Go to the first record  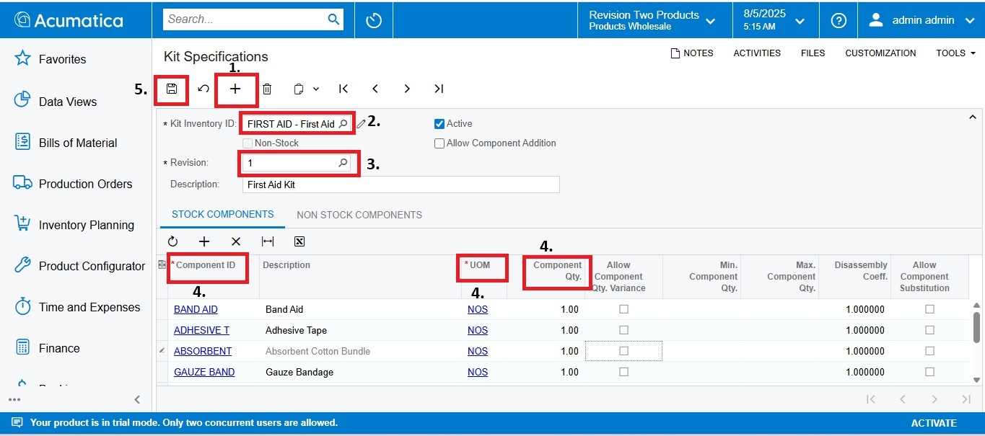(343, 89)
